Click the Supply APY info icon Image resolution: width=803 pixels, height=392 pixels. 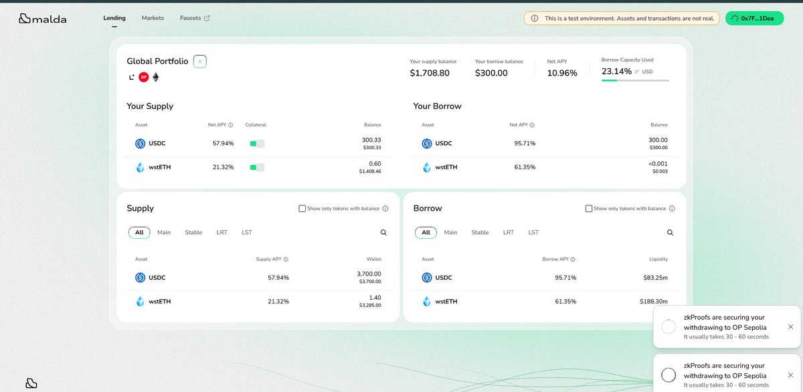pyautogui.click(x=286, y=260)
